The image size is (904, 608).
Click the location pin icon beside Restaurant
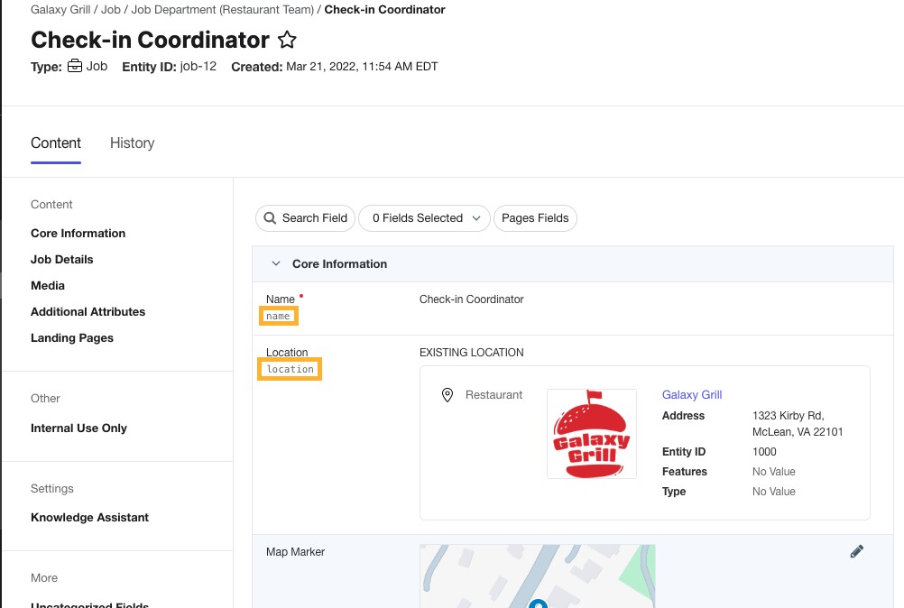pyautogui.click(x=447, y=395)
